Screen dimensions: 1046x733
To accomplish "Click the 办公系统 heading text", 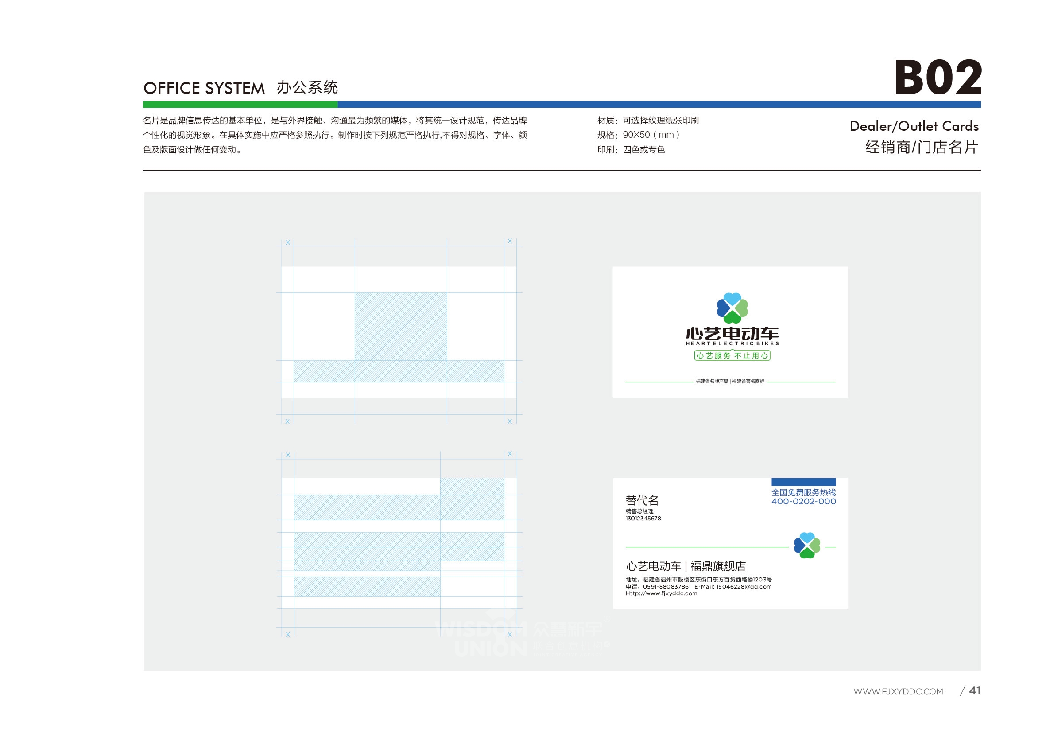I will pos(307,87).
